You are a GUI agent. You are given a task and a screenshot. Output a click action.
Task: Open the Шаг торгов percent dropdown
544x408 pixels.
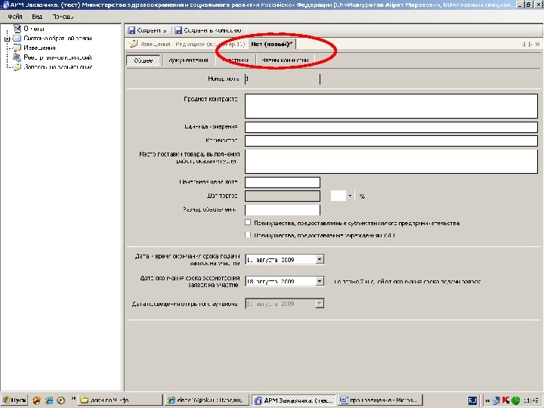pyautogui.click(x=350, y=196)
